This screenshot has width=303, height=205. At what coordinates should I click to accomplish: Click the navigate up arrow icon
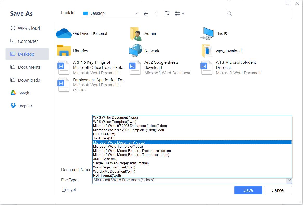(156, 13)
